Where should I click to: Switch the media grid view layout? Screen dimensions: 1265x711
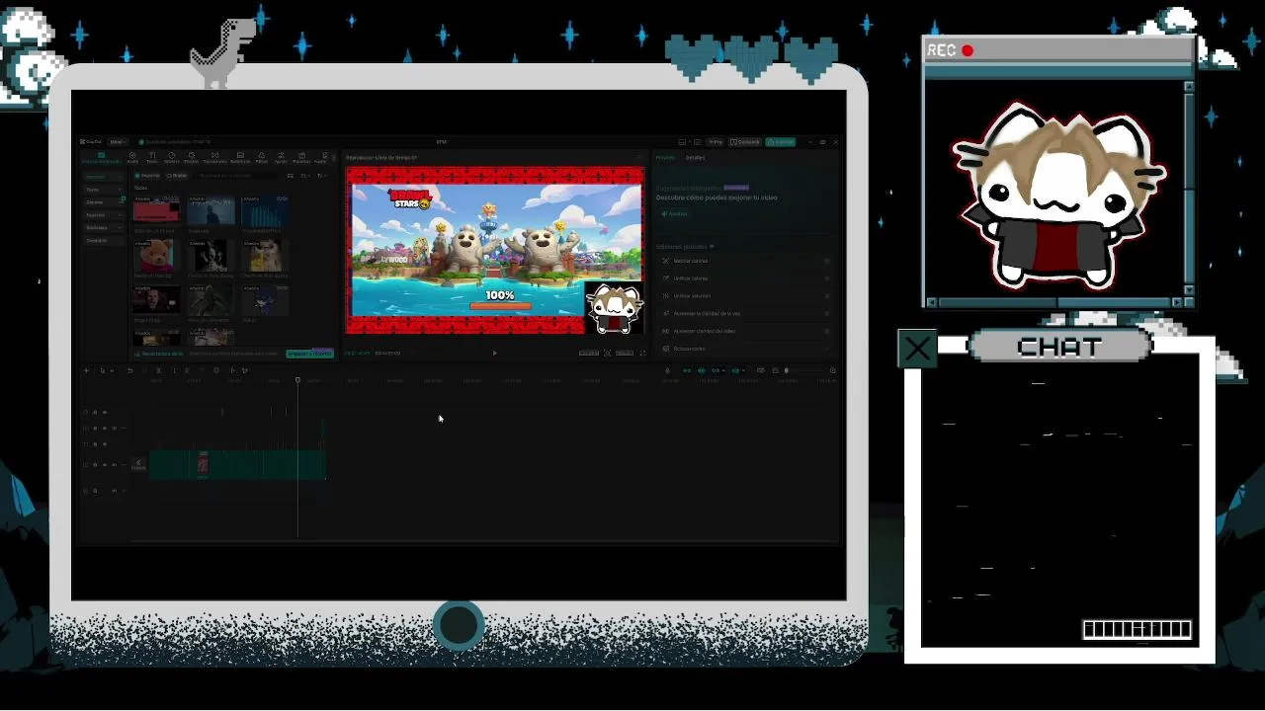290,176
